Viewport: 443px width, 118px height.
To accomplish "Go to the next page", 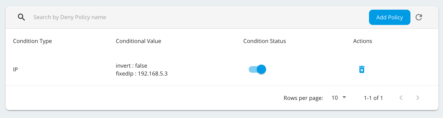I will click(418, 98).
